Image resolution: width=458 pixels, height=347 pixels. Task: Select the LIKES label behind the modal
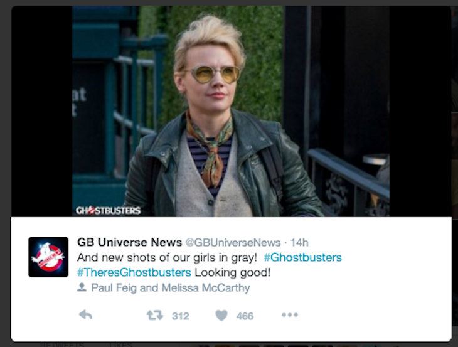[120, 344]
